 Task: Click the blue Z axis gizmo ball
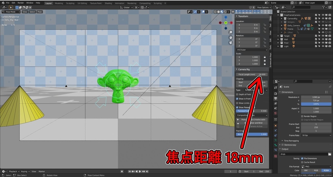[226, 17]
